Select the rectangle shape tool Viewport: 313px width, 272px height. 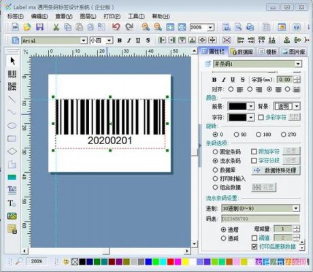(12, 138)
